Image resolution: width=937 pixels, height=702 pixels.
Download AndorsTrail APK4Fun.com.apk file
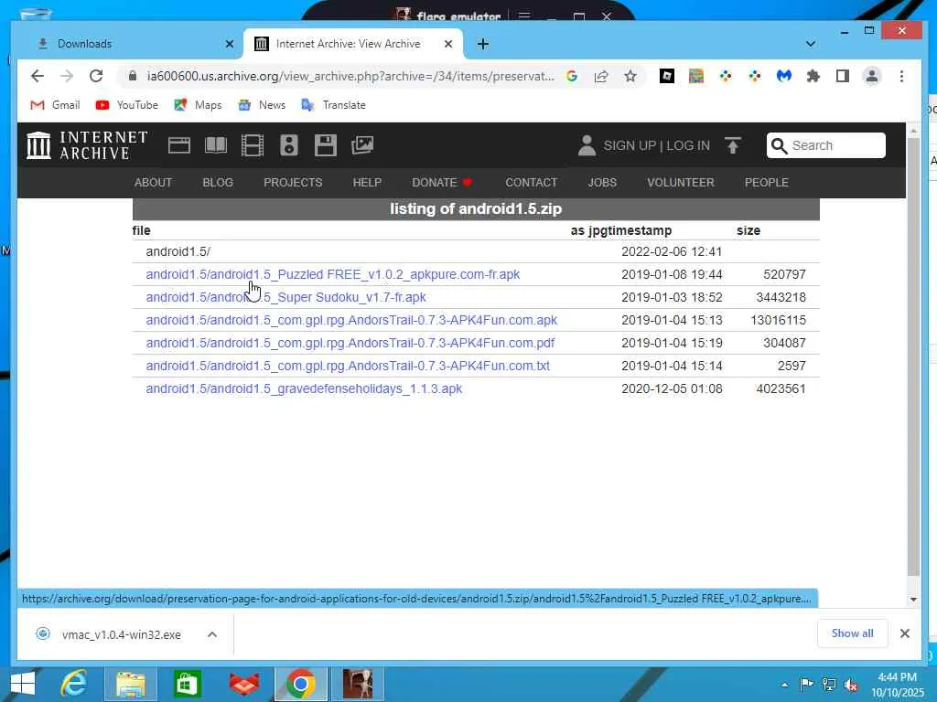351,320
